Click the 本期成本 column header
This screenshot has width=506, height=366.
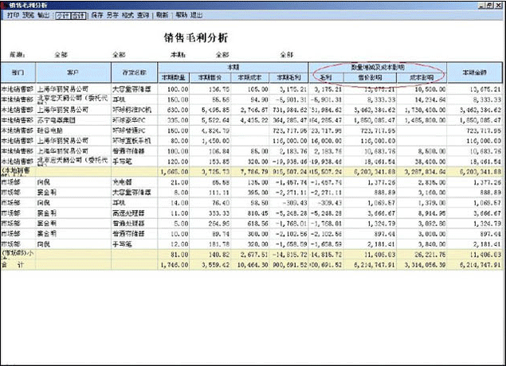(x=249, y=78)
